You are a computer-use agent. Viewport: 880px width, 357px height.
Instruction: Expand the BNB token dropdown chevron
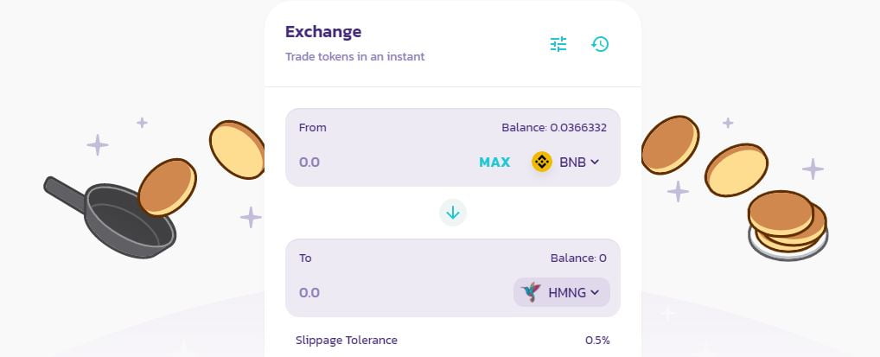595,162
